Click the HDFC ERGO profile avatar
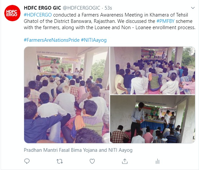 [x=12, y=13]
